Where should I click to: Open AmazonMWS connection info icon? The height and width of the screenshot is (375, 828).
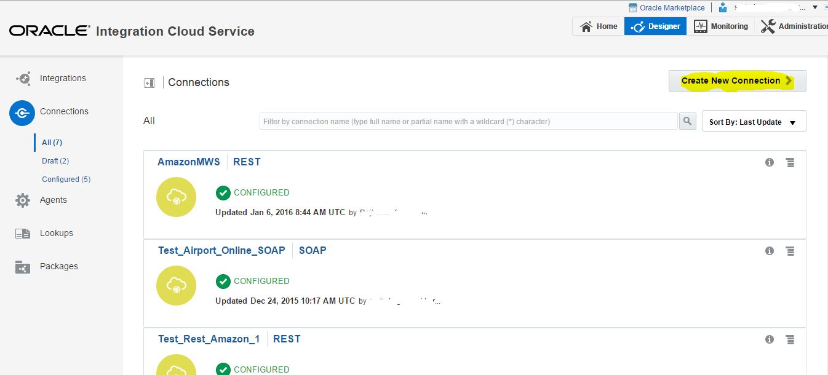(770, 162)
